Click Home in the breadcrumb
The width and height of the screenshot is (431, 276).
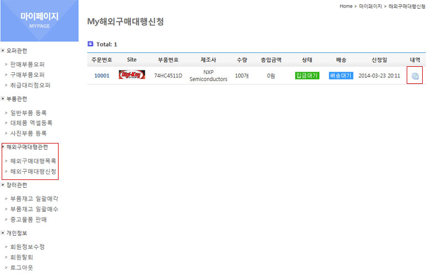(x=346, y=6)
